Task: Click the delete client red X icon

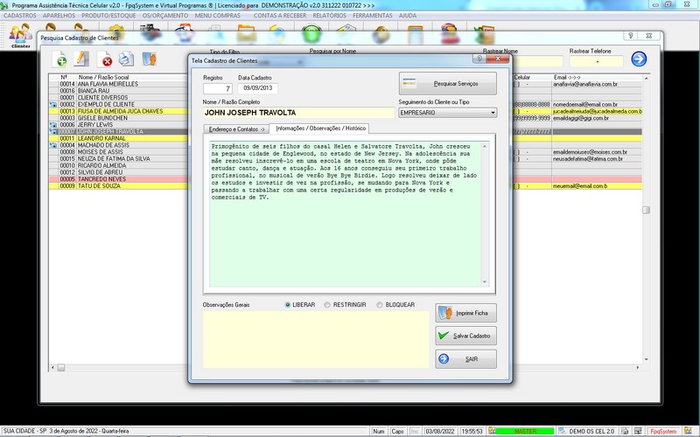Action: [105, 59]
